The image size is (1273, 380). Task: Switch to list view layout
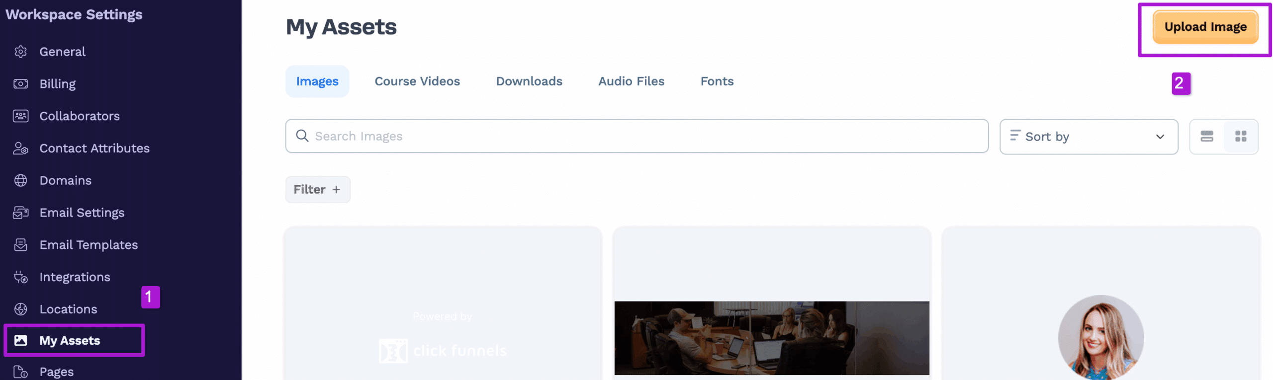[x=1207, y=136]
